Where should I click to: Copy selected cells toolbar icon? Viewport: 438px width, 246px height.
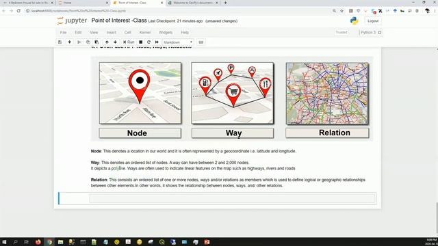tap(88, 42)
